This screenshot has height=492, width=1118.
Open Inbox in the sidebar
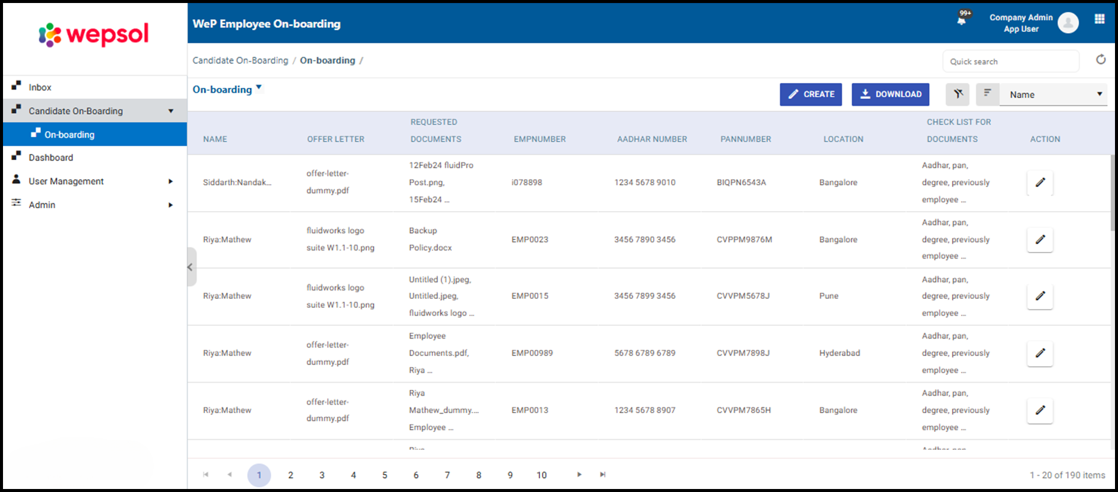pyautogui.click(x=95, y=87)
